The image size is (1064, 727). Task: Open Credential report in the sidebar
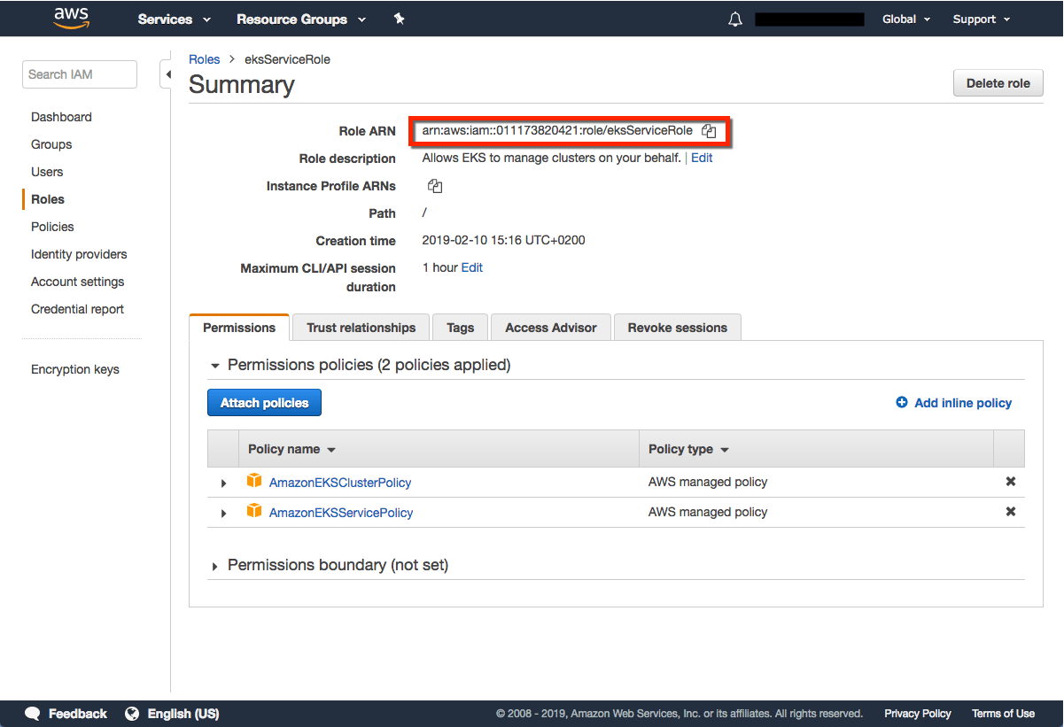pos(77,309)
